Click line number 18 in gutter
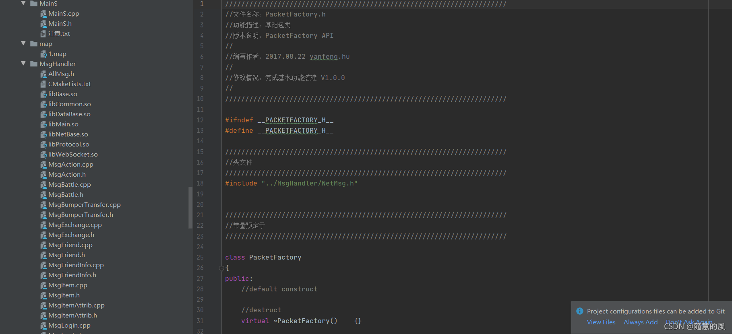The width and height of the screenshot is (732, 334). (x=200, y=183)
